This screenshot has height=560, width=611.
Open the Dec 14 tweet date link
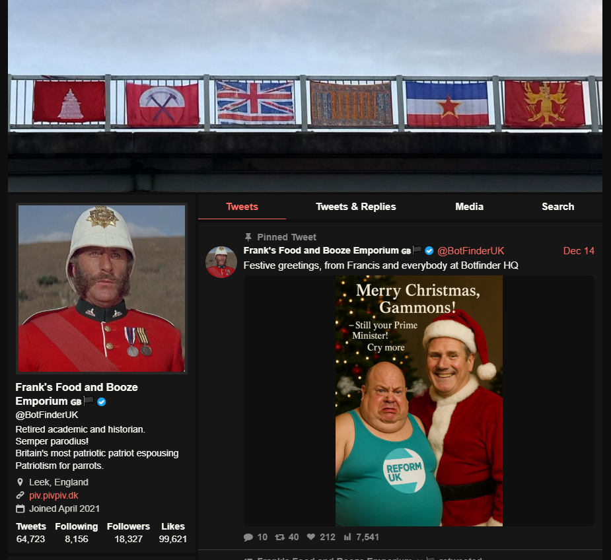tap(579, 251)
